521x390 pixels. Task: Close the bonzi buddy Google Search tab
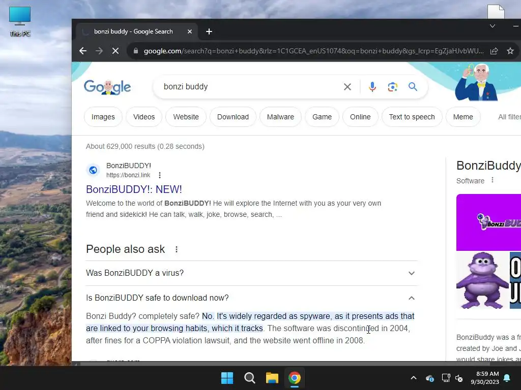[x=190, y=31]
